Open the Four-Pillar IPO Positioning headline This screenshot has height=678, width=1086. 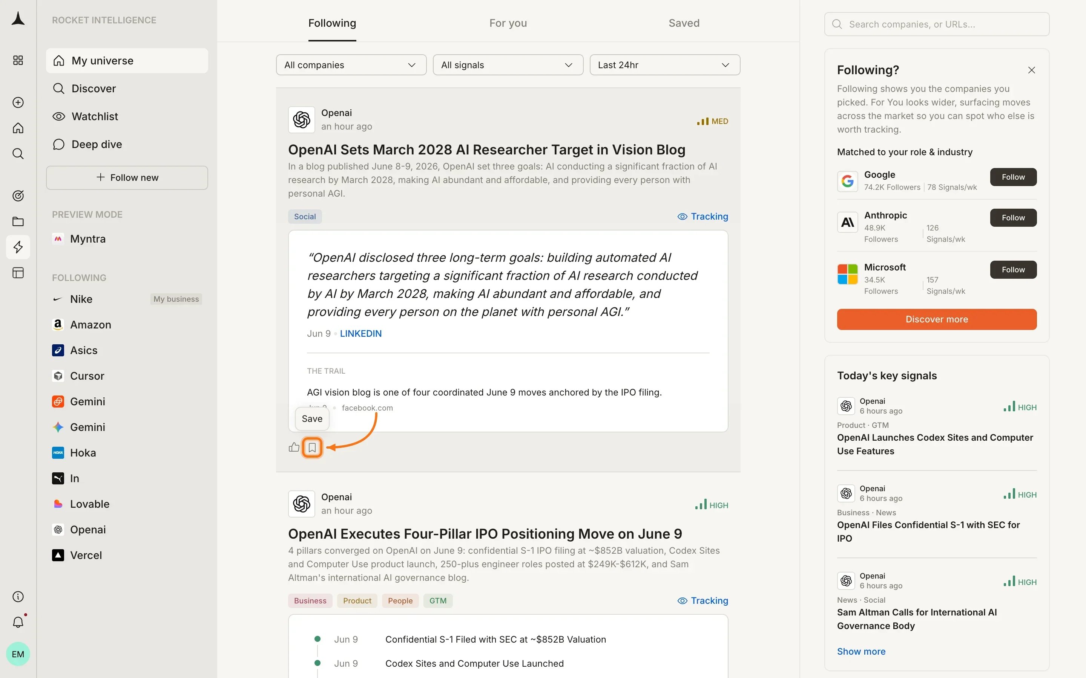click(485, 534)
